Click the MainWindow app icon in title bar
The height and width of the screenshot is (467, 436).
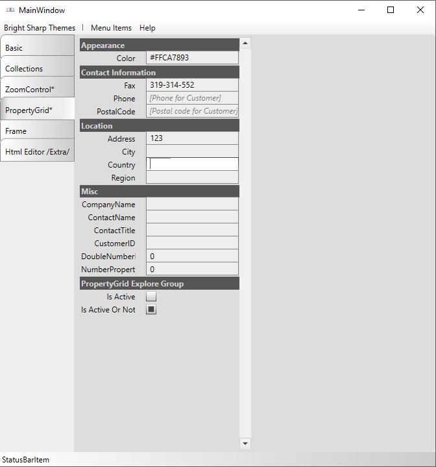tap(10, 10)
